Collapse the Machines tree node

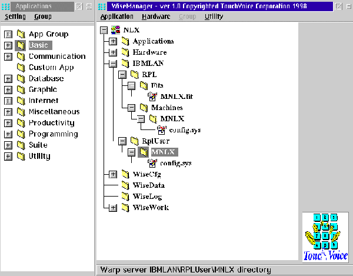[131, 108]
